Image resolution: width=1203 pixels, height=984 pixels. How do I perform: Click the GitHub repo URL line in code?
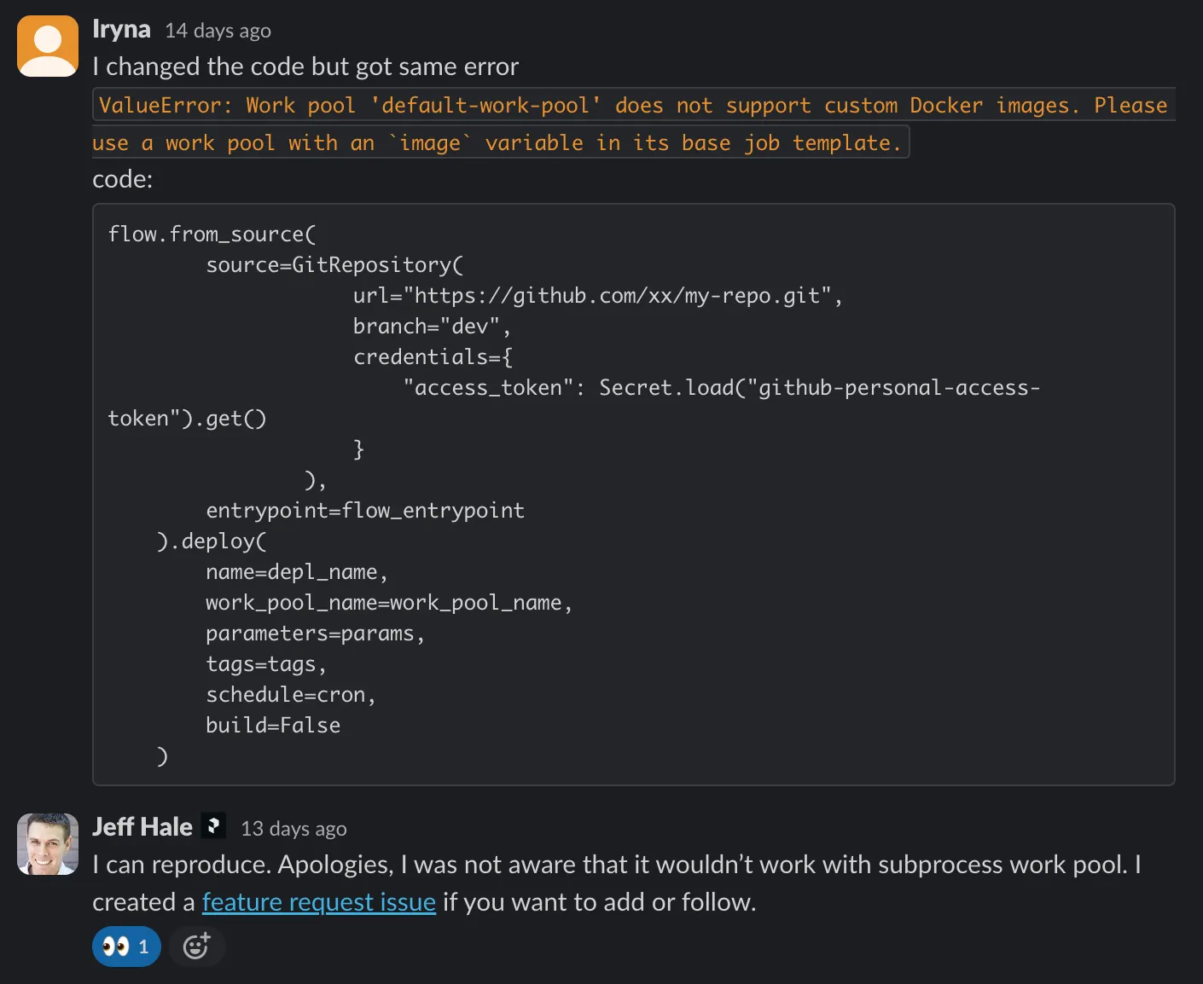(597, 296)
